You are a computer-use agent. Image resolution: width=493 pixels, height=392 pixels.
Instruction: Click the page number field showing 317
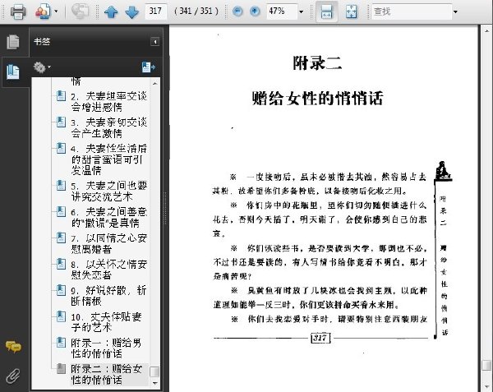pos(155,12)
